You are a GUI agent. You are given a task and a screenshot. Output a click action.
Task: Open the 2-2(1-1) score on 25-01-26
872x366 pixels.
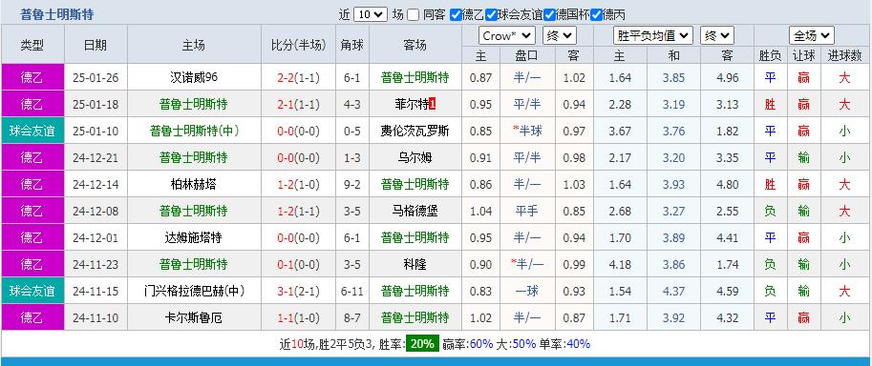pyautogui.click(x=298, y=78)
